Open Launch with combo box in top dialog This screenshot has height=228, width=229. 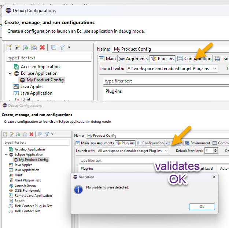pos(172,69)
